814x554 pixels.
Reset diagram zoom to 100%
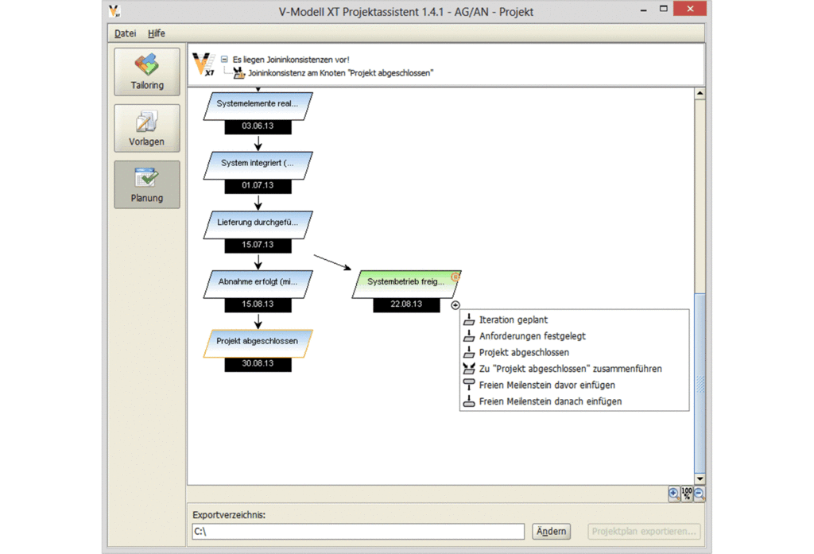click(x=686, y=494)
